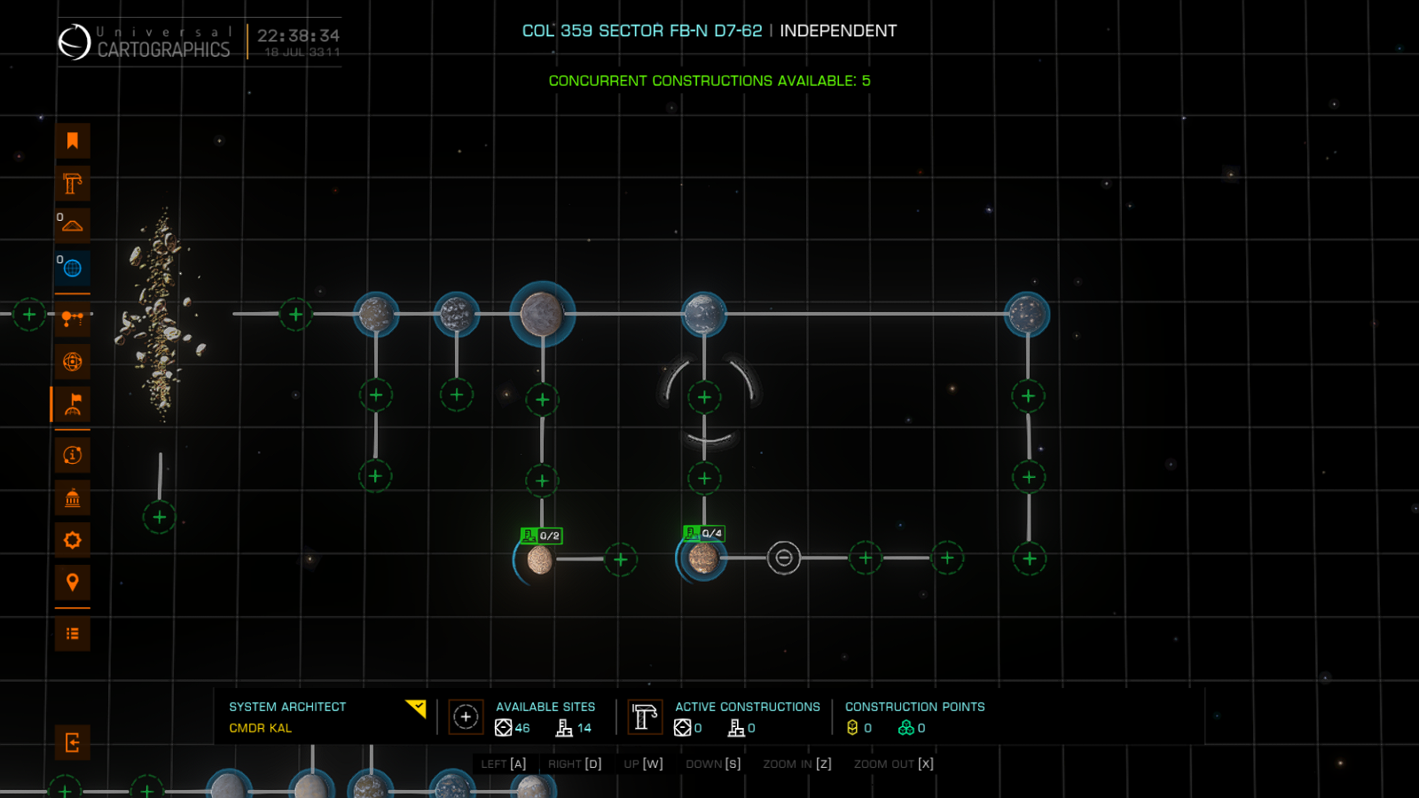This screenshot has width=1419, height=798.
Task: Click the COL 359 SECTOR FB-N D7-62 title
Action: pos(642,31)
